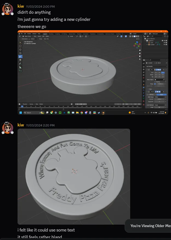
Task: Click the filter funnel icon in Blender outliner
Action: tap(165, 36)
